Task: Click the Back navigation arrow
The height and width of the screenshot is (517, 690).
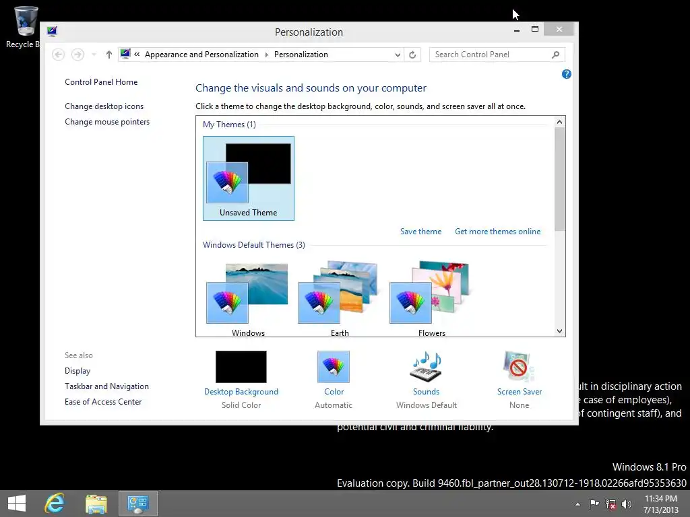Action: tap(58, 55)
